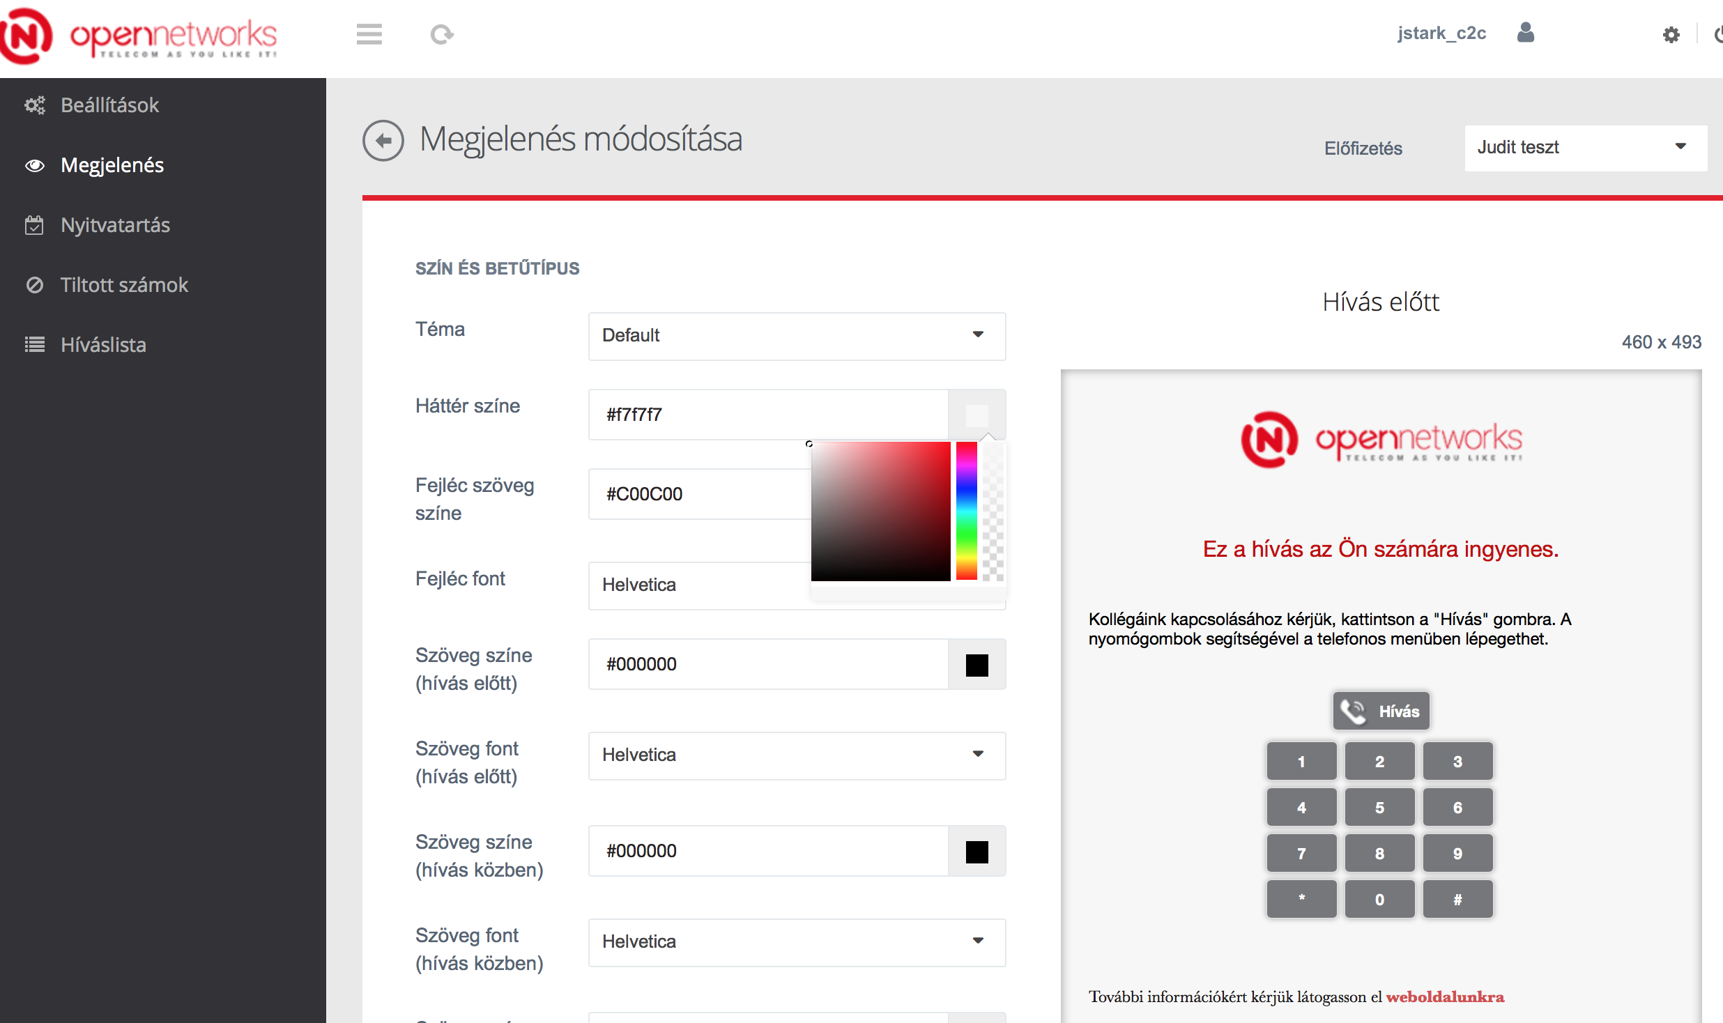1723x1023 pixels.
Task: Click the Tiltott számok blocked icon
Action: tap(34, 284)
